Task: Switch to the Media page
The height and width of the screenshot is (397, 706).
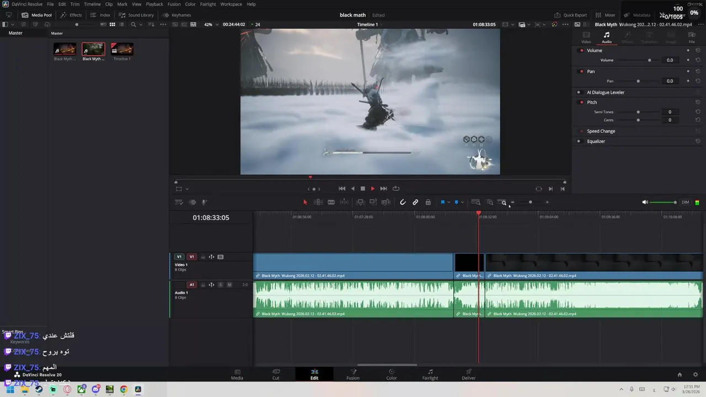Action: (x=237, y=374)
